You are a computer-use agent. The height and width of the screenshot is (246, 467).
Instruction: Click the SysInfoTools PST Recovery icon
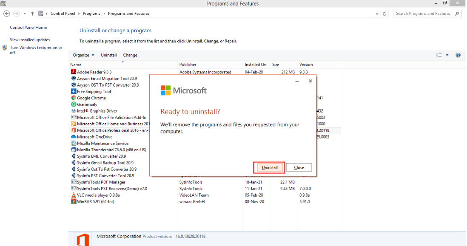pos(74,189)
